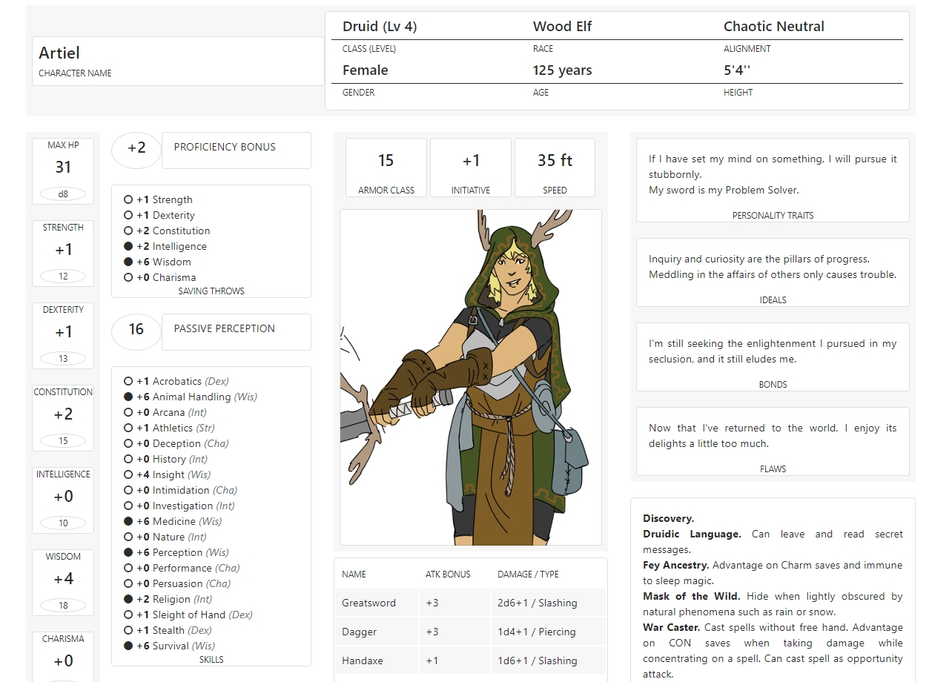Click the Max HP value 31

pos(63,168)
